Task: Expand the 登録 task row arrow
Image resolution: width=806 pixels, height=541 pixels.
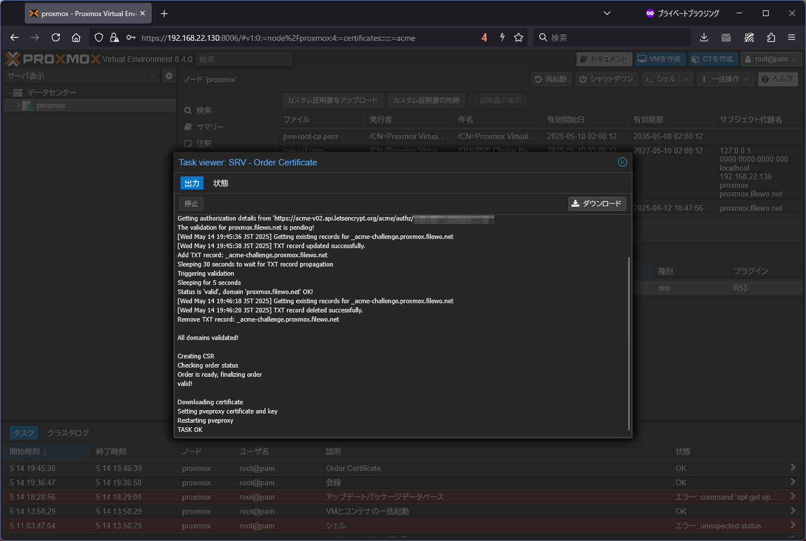Action: [x=793, y=482]
